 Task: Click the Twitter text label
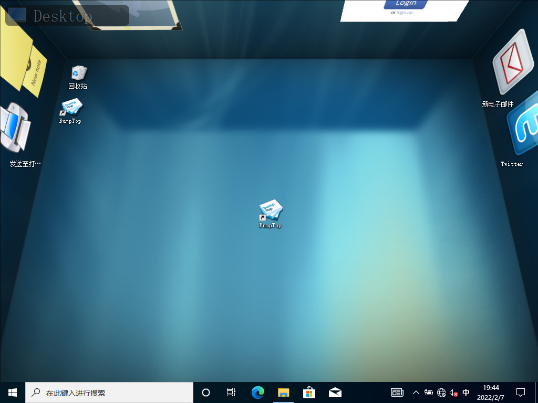point(512,164)
